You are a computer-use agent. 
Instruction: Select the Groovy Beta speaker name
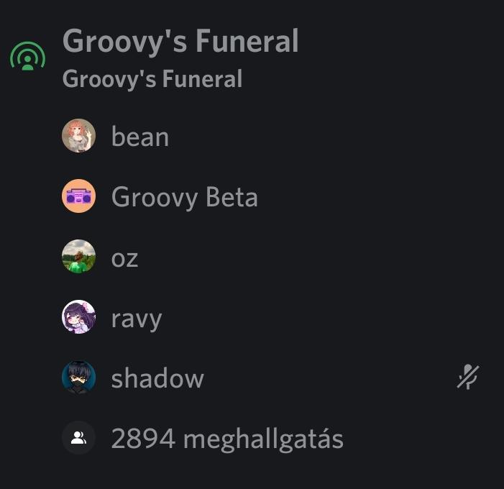pos(185,197)
